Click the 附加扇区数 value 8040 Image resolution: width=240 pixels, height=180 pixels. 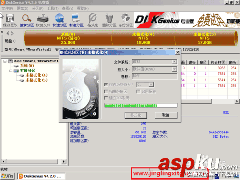coord(143,141)
